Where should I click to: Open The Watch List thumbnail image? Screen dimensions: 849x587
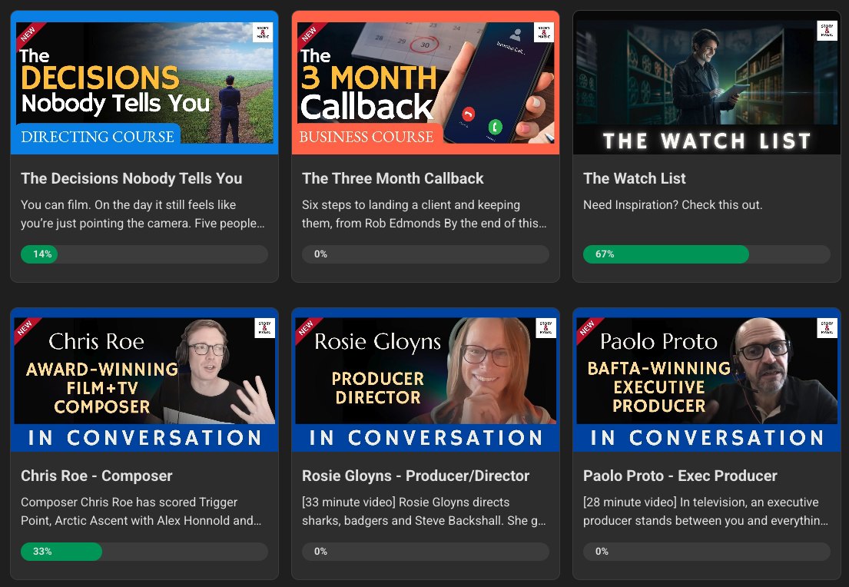[707, 82]
